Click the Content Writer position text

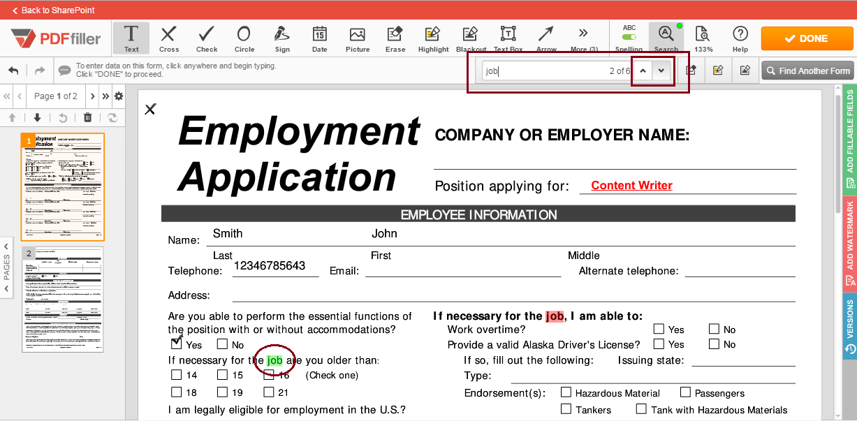(x=631, y=185)
